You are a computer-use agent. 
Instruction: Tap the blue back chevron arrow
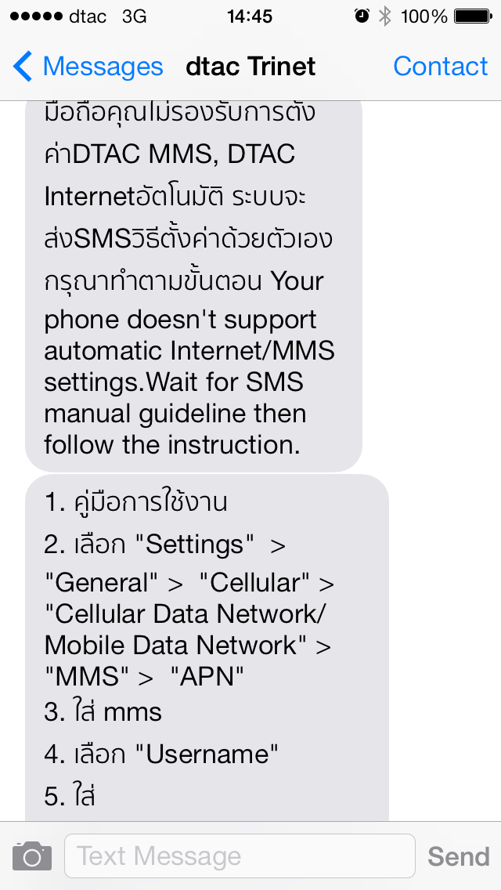[23, 67]
